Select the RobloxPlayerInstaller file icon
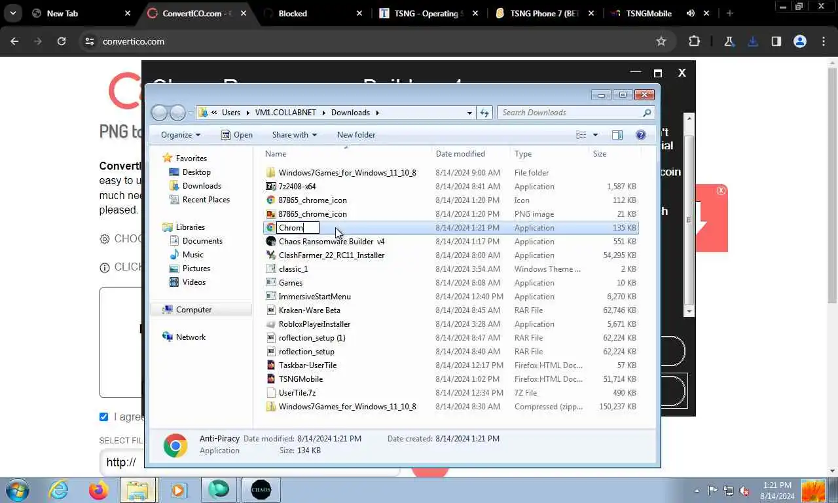Screen dimensions: 838x503 tap(271, 324)
